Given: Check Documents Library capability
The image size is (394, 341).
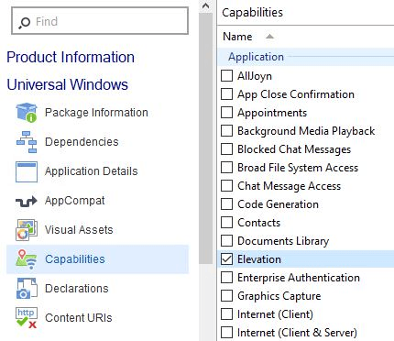Looking at the screenshot, I should tap(226, 241).
